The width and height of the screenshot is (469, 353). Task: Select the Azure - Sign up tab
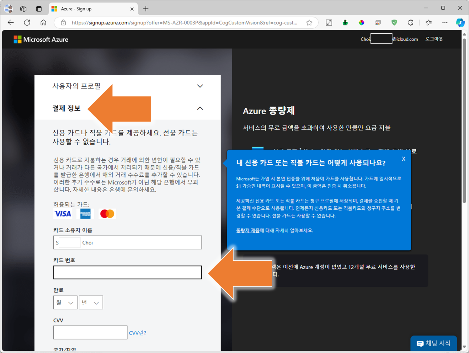click(93, 9)
